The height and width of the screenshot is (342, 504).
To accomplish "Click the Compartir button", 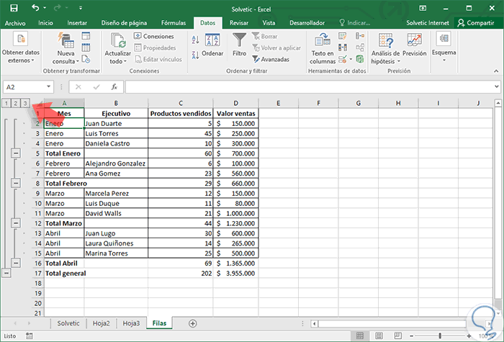I will coord(479,23).
